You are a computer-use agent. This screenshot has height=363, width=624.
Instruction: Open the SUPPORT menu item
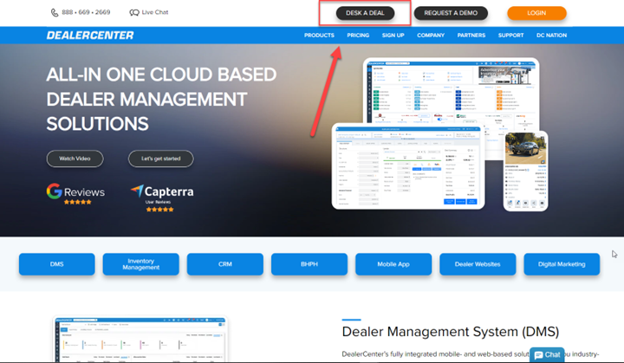[510, 36]
